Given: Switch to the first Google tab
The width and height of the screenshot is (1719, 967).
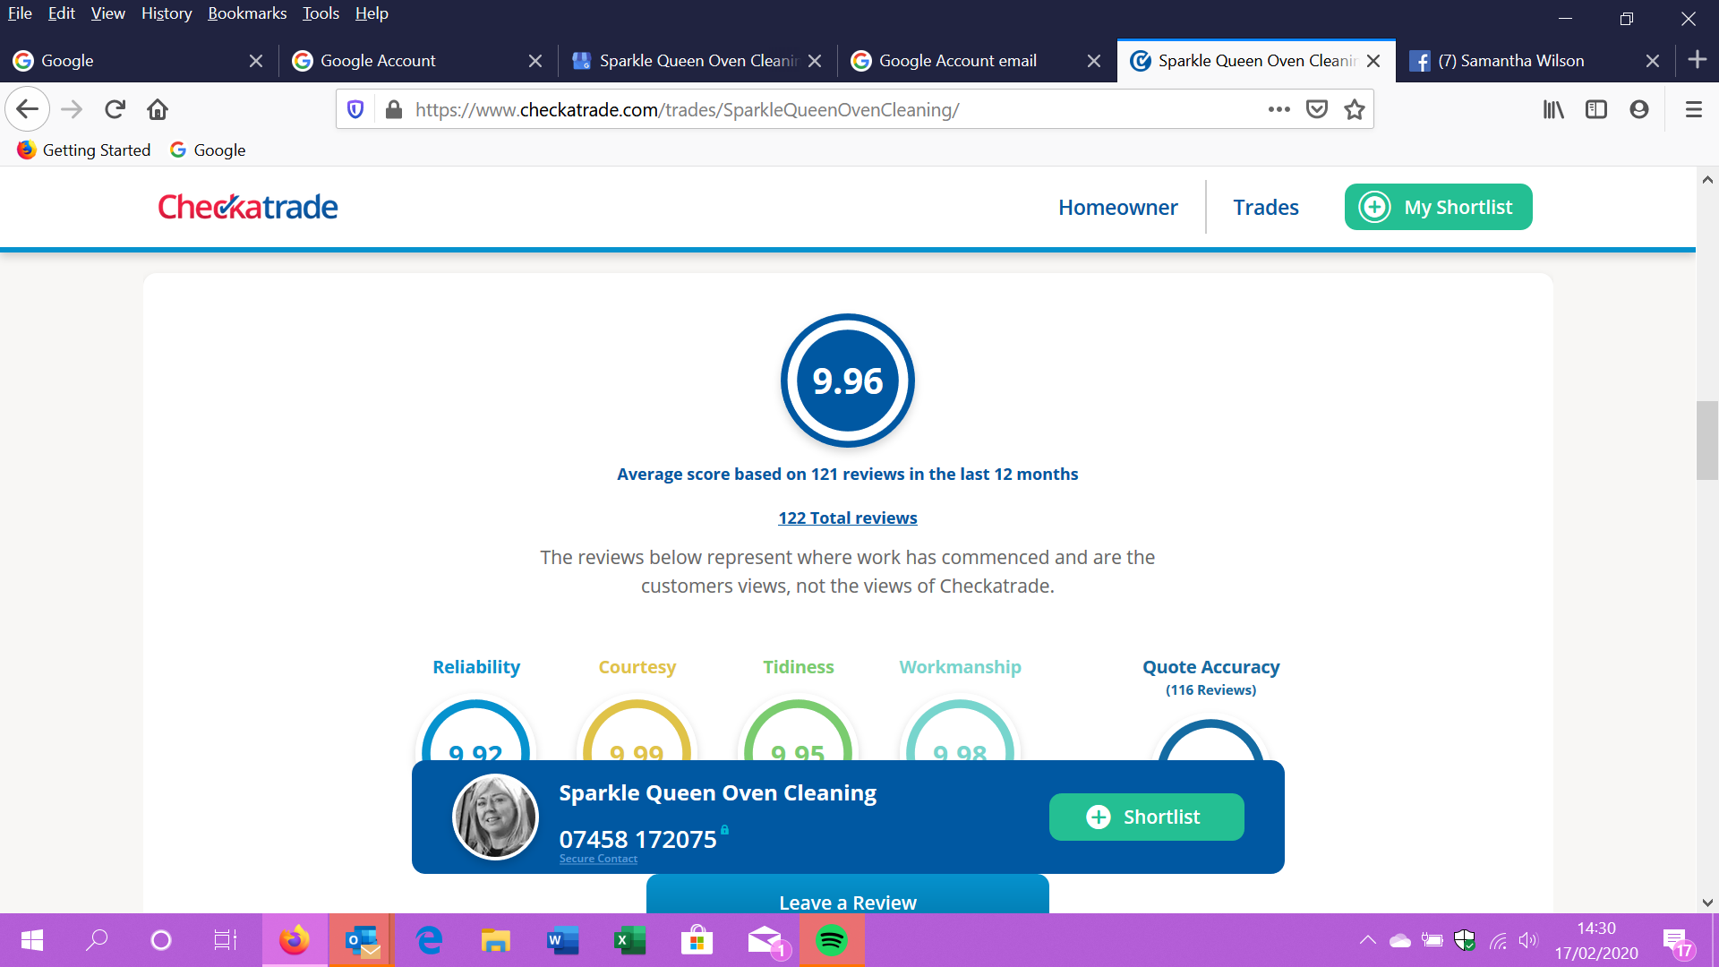Looking at the screenshot, I should point(139,61).
